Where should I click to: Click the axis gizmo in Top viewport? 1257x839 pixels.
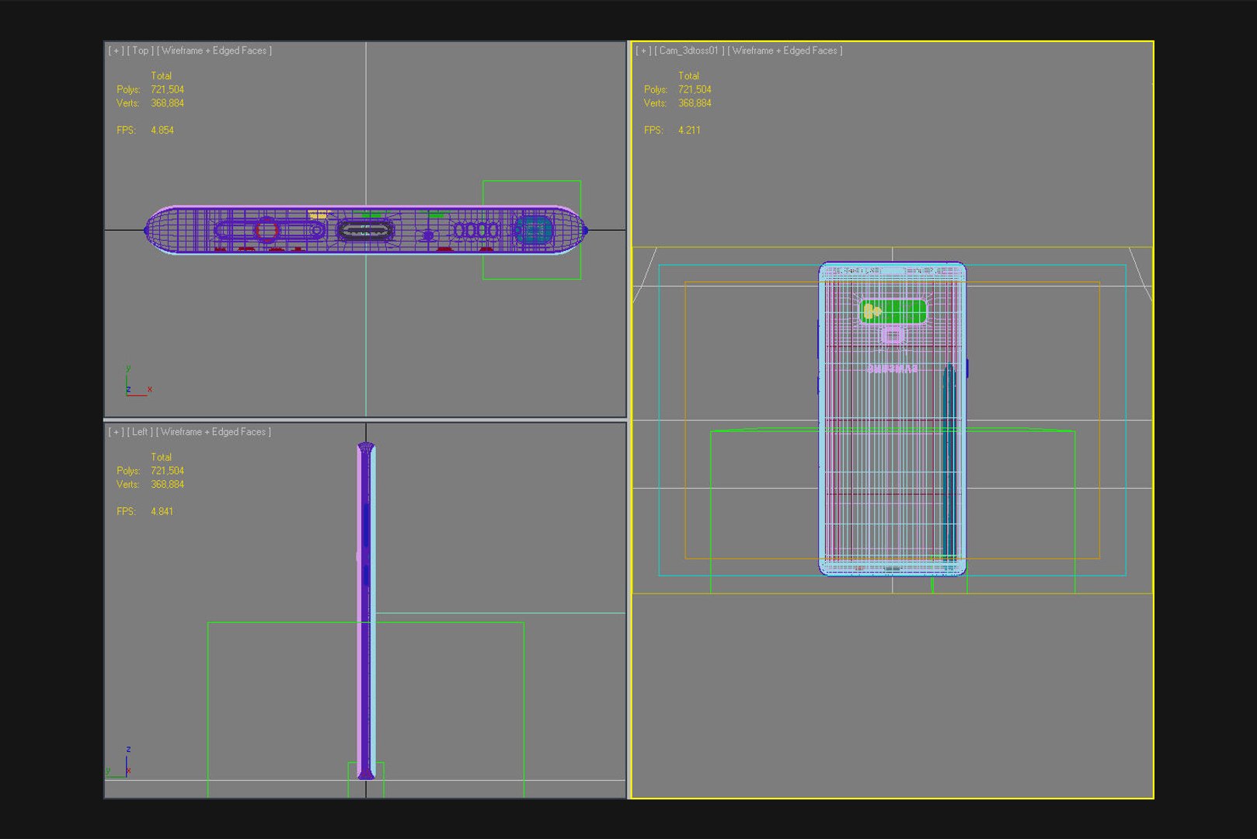pos(138,381)
